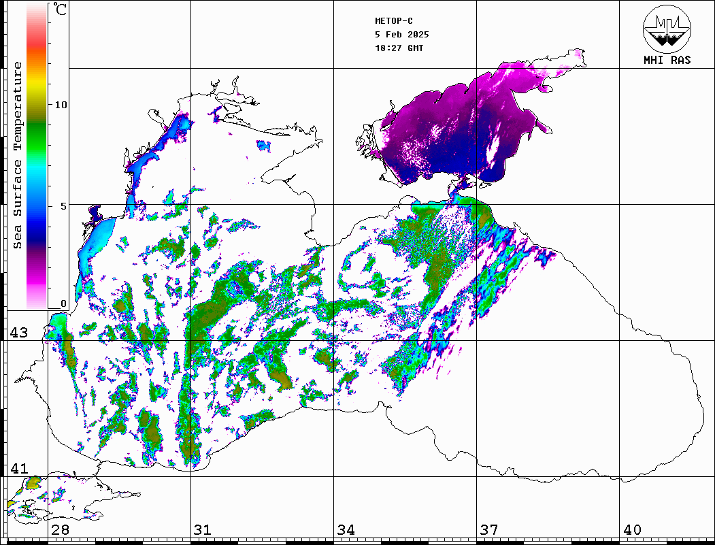Click longitude label '40'
The image size is (715, 545).
point(632,530)
